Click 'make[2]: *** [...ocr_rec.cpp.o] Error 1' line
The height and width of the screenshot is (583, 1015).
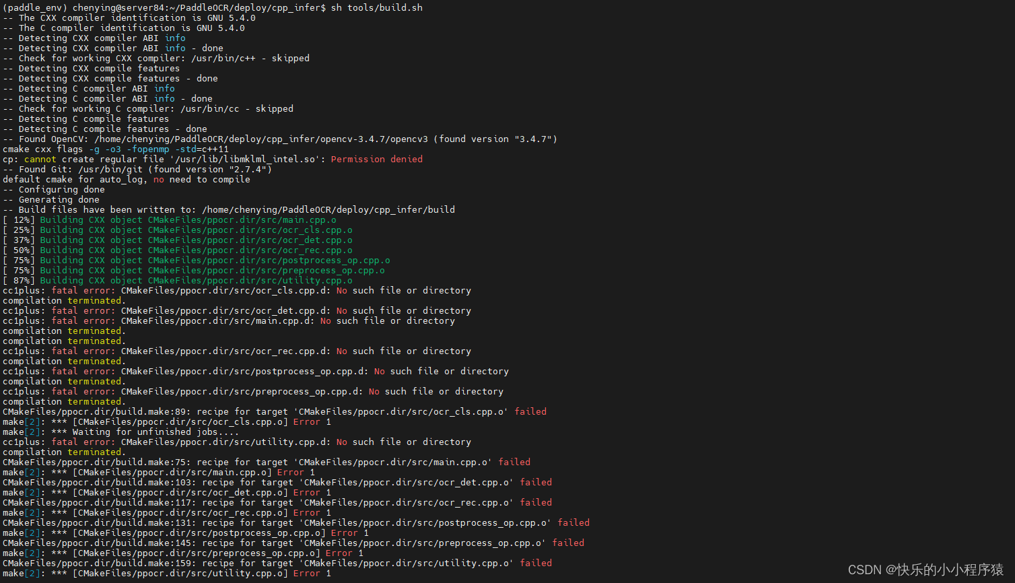click(x=167, y=512)
